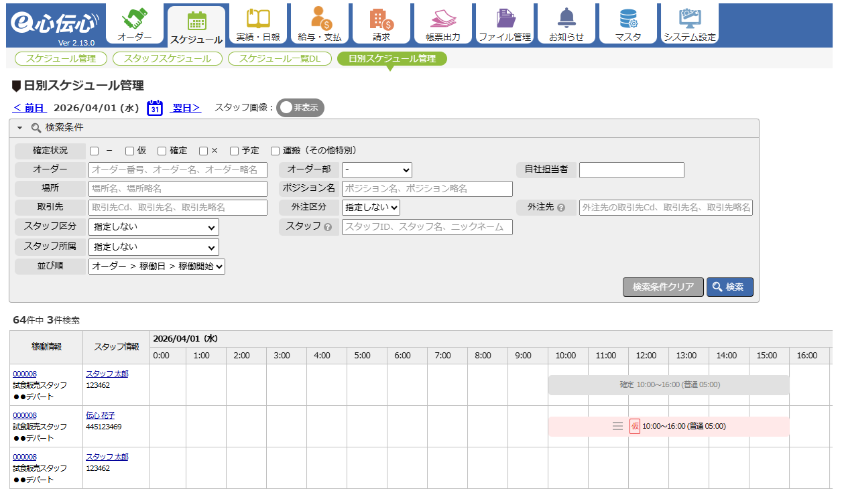
Task: Click the オーダー search input field
Action: point(178,170)
